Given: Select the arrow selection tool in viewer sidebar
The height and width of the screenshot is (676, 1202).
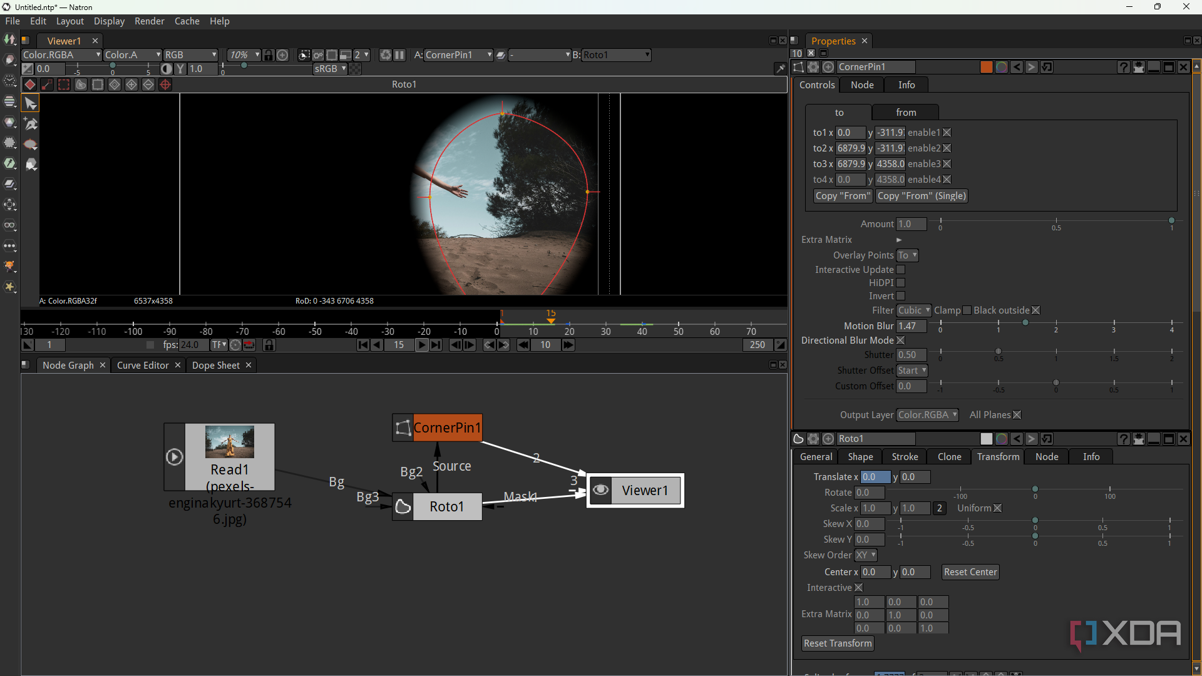Looking at the screenshot, I should coord(30,103).
